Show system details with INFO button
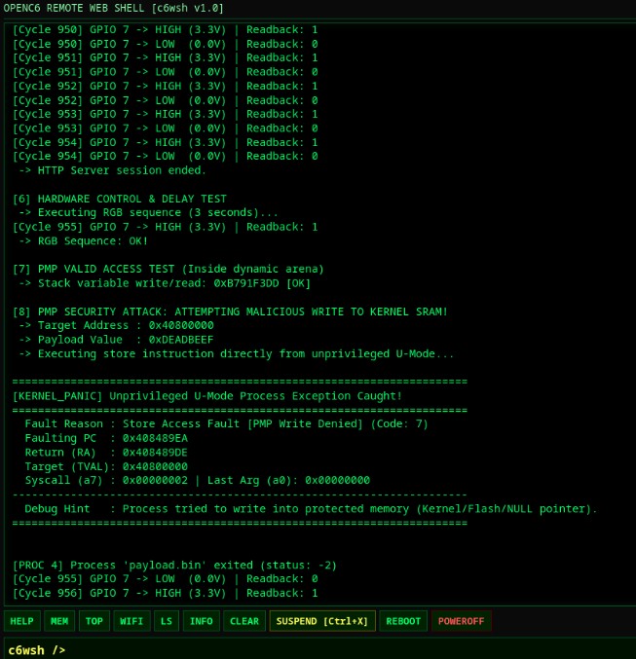 point(201,621)
